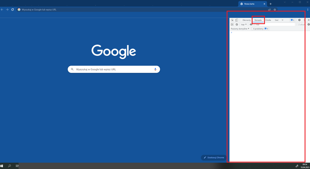This screenshot has height=169, width=310.
Task: Switch to the Elementy tab
Action: (x=246, y=20)
